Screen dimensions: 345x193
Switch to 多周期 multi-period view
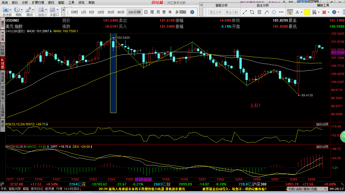(x=181, y=12)
